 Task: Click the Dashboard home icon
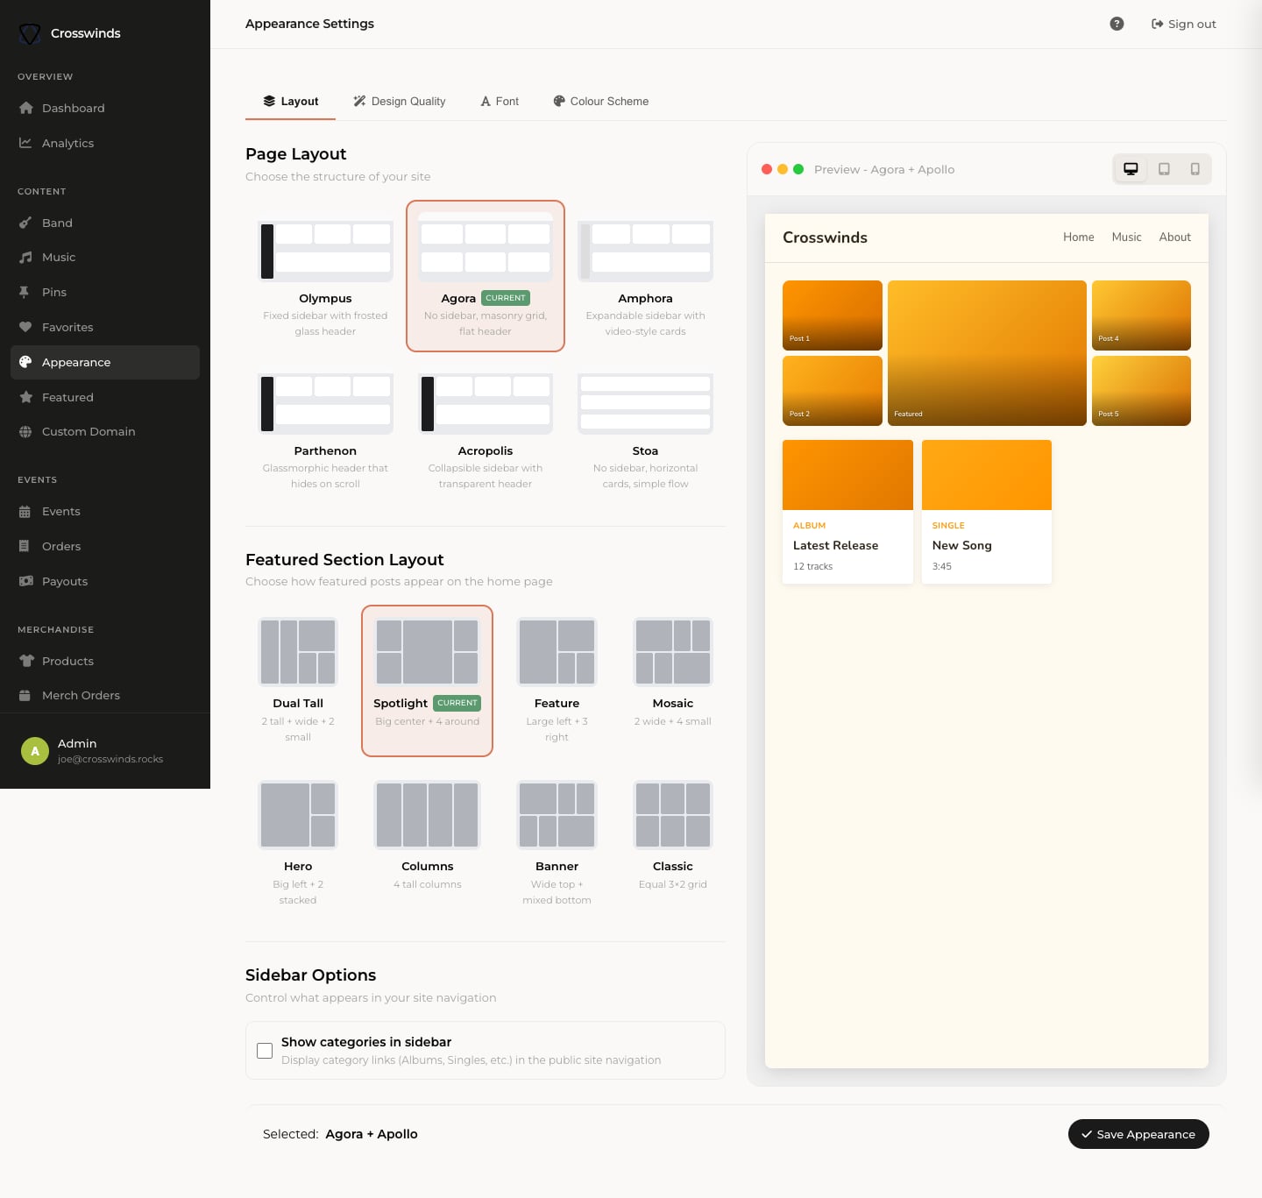[25, 108]
